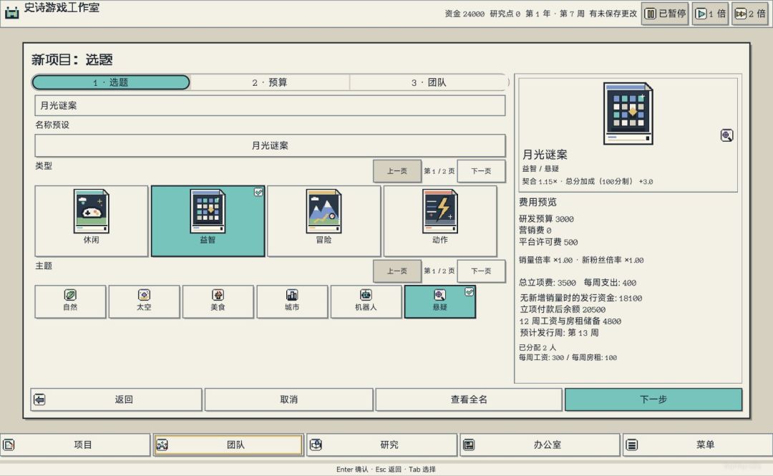Choose the 自然 nature theme
Screen dimensions: 773x476
pos(70,301)
